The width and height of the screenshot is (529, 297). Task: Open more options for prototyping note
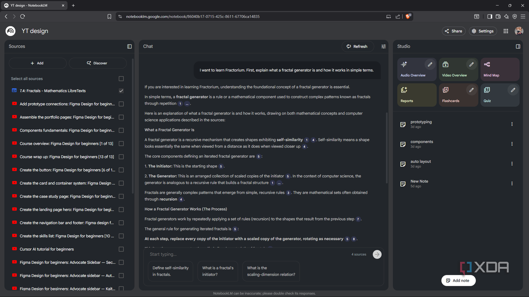coord(512,124)
